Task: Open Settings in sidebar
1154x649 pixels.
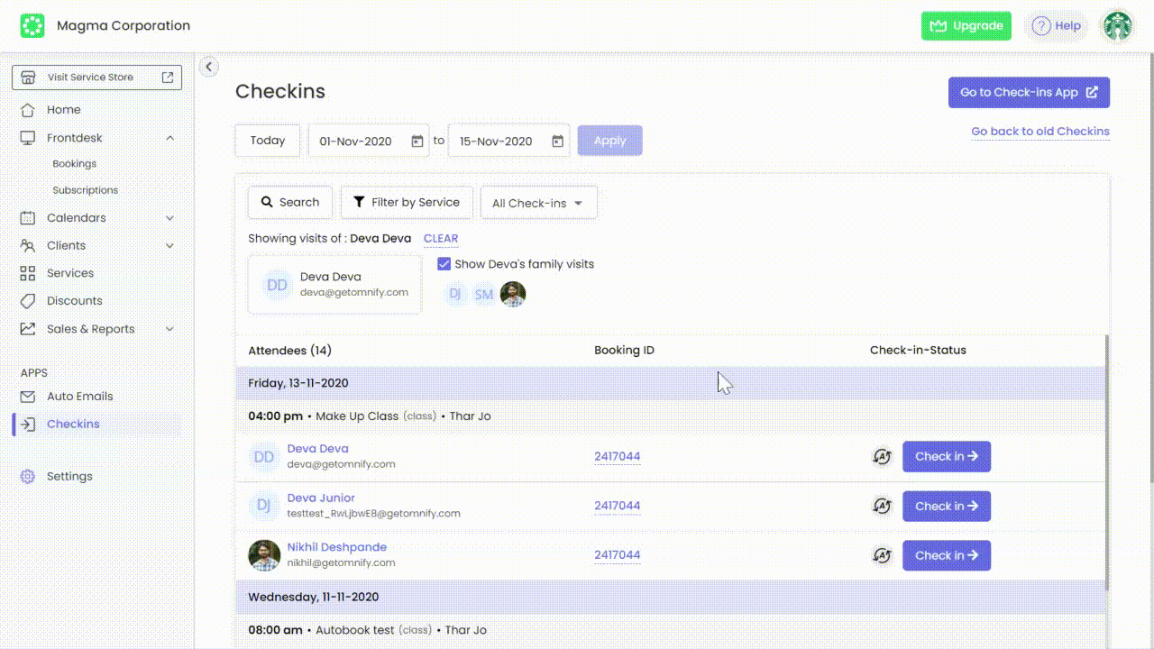Action: pos(69,477)
